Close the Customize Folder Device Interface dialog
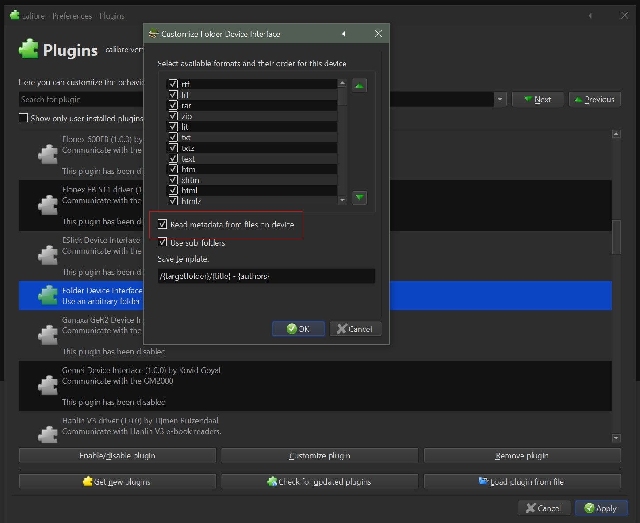This screenshot has height=523, width=640. (378, 34)
